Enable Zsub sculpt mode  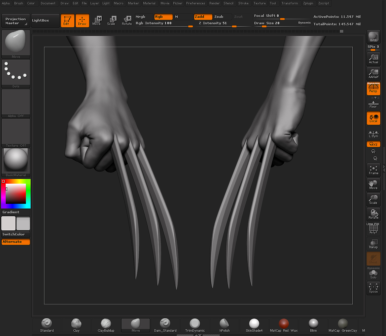pos(222,17)
